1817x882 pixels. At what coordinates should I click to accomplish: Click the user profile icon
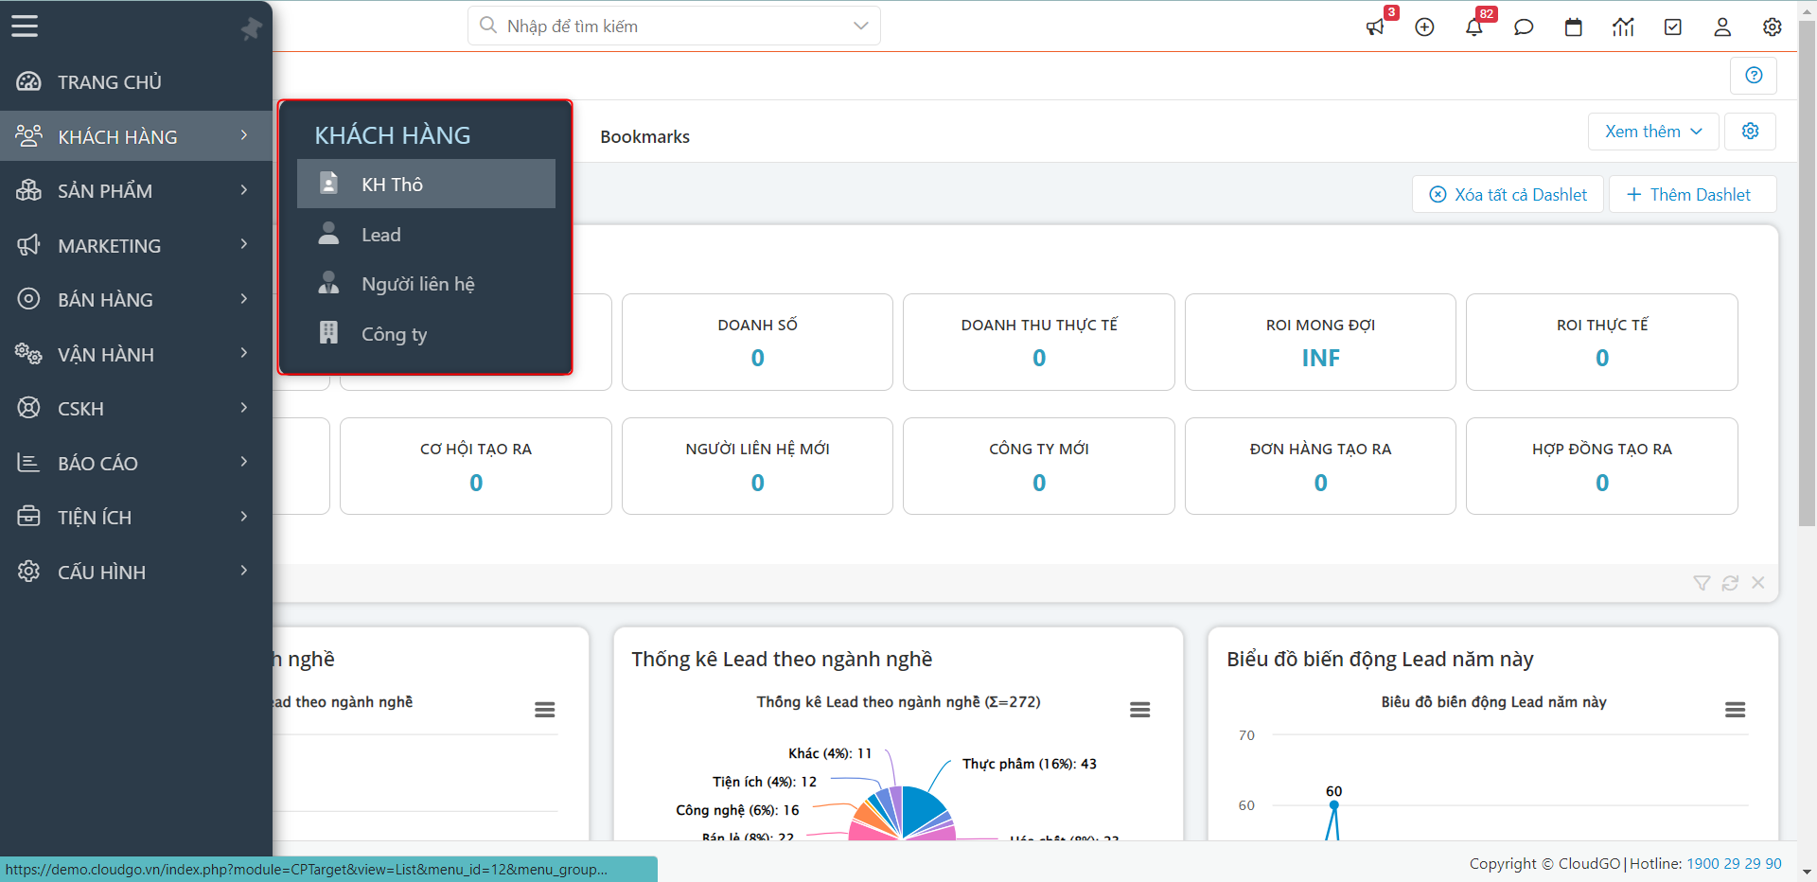click(x=1722, y=27)
